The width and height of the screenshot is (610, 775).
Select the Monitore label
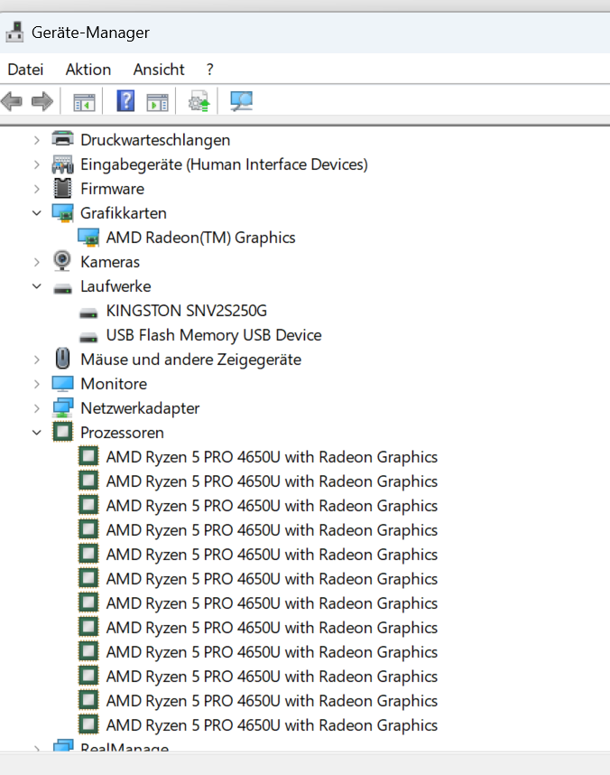pos(114,384)
